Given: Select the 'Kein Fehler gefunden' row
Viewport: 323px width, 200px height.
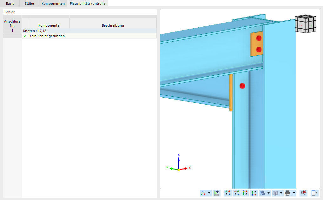Looking at the screenshot, I should click(x=89, y=36).
